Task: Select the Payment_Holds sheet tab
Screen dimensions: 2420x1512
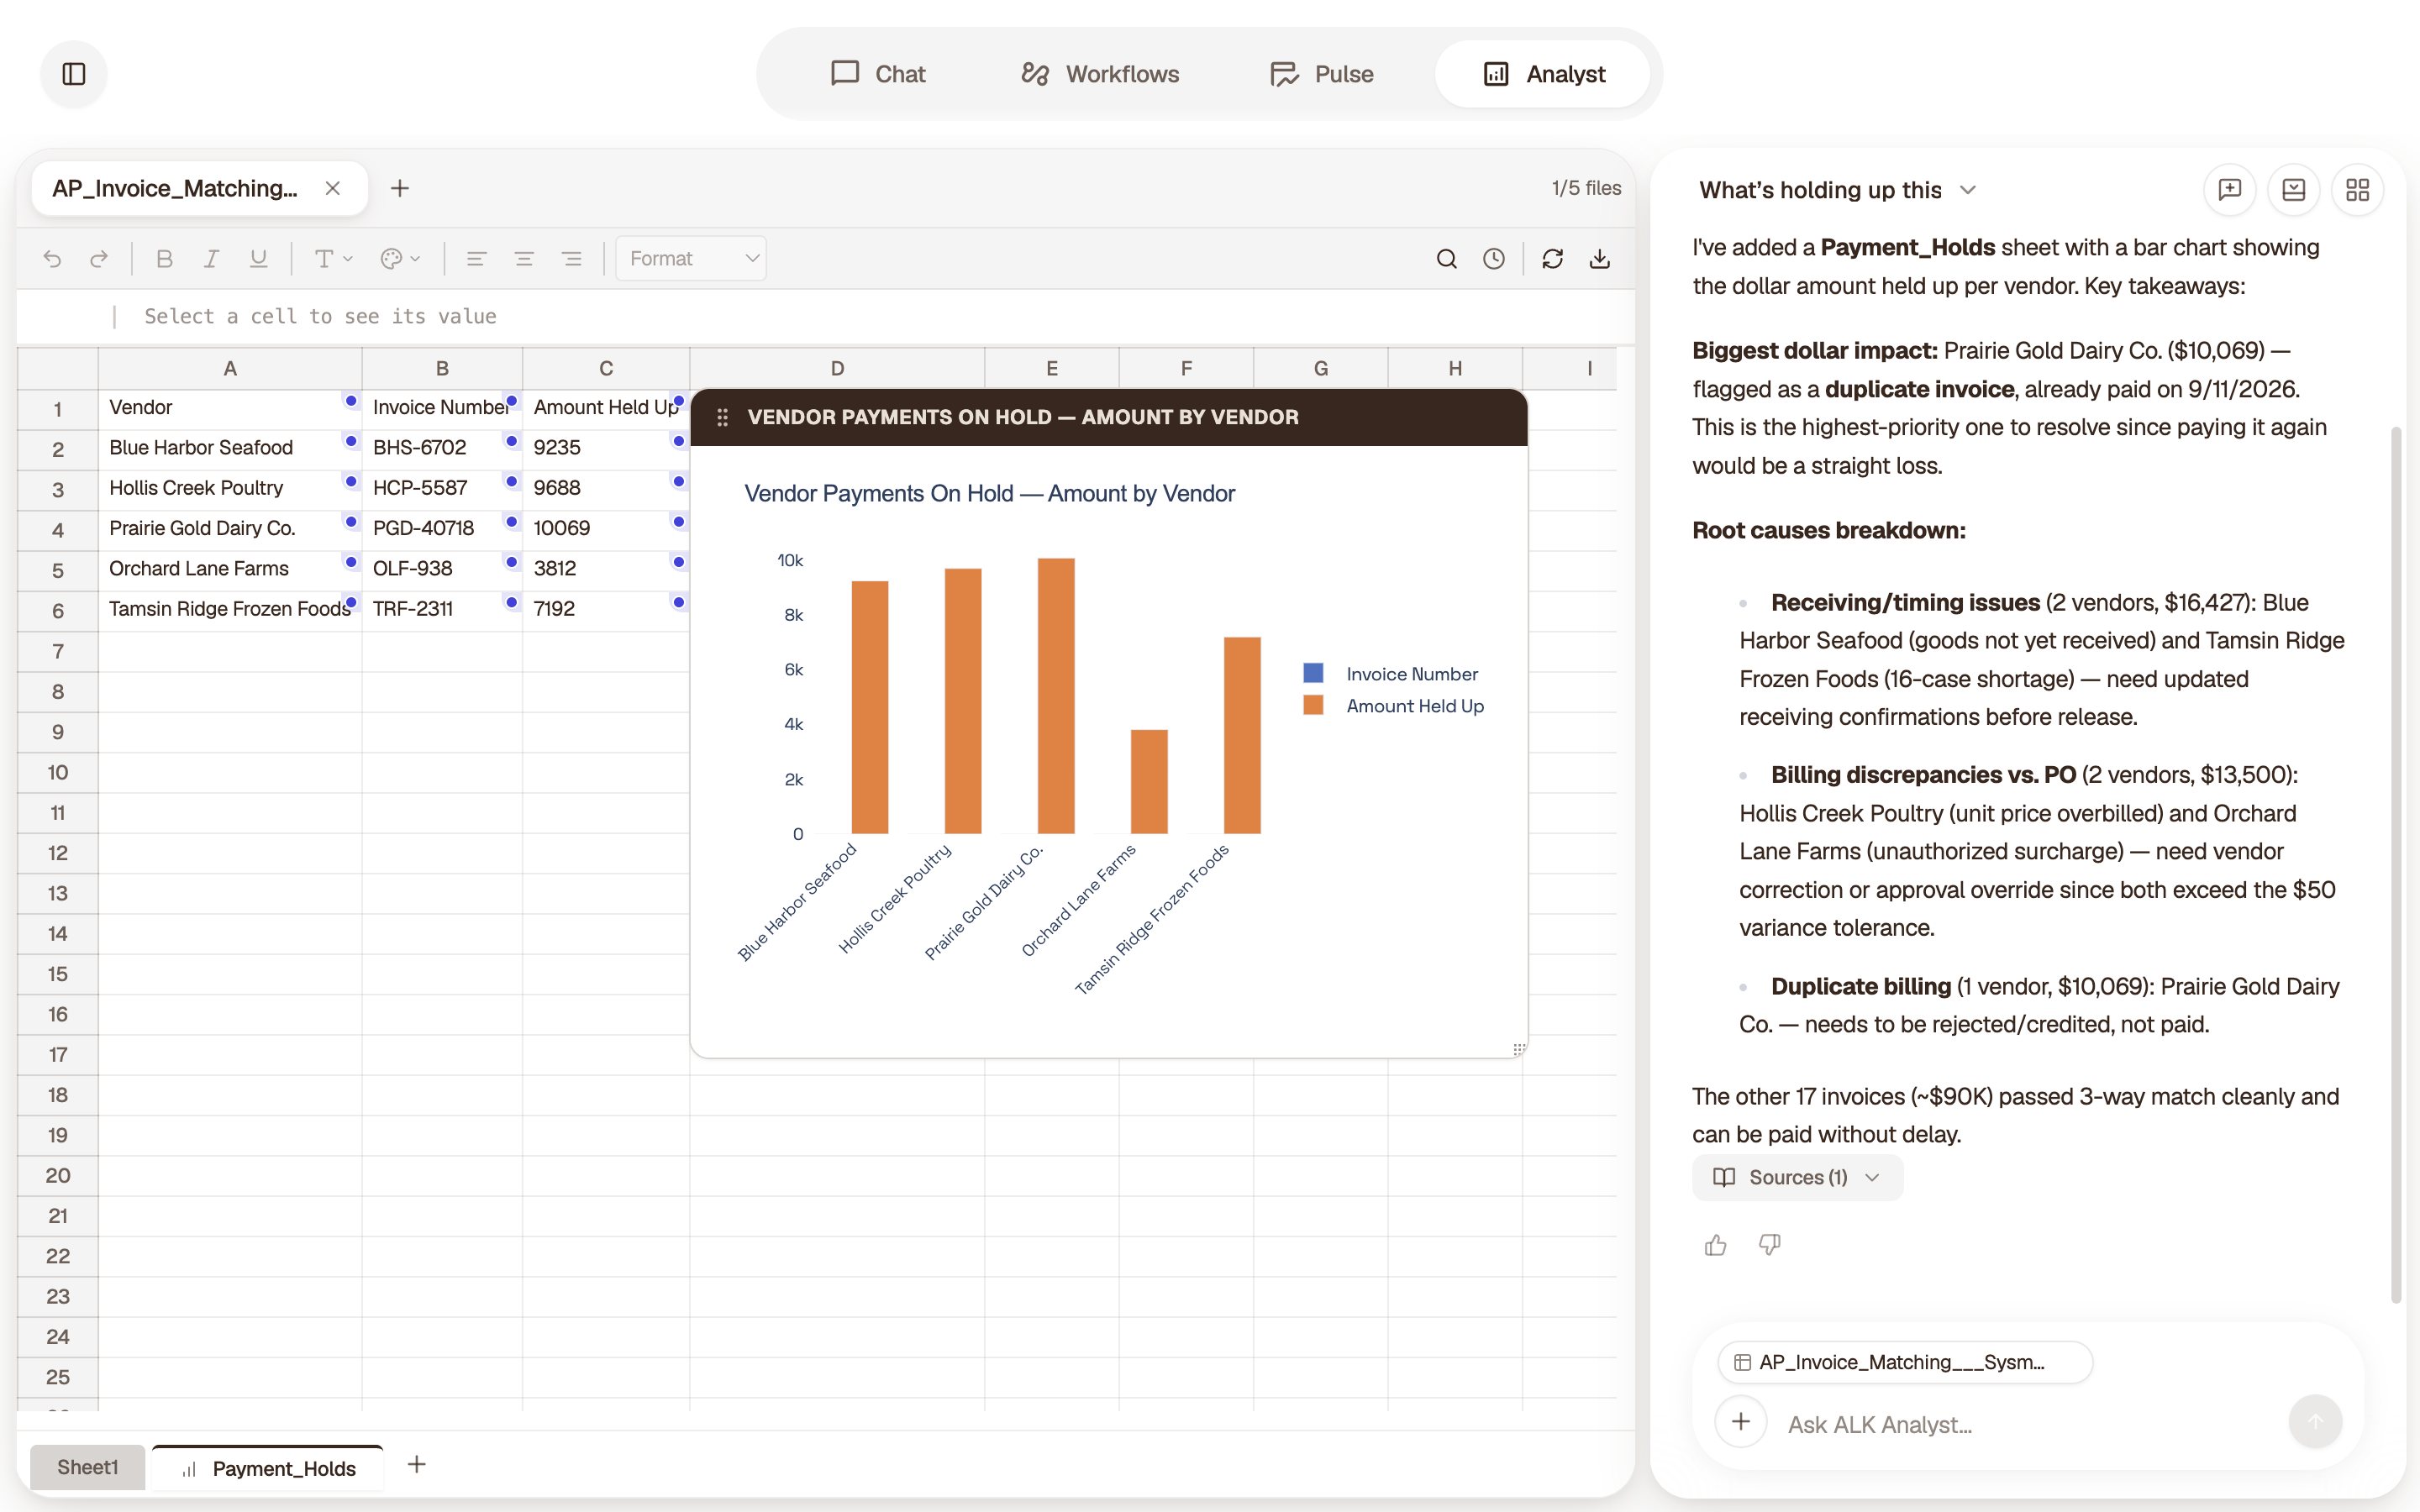Action: pos(268,1468)
